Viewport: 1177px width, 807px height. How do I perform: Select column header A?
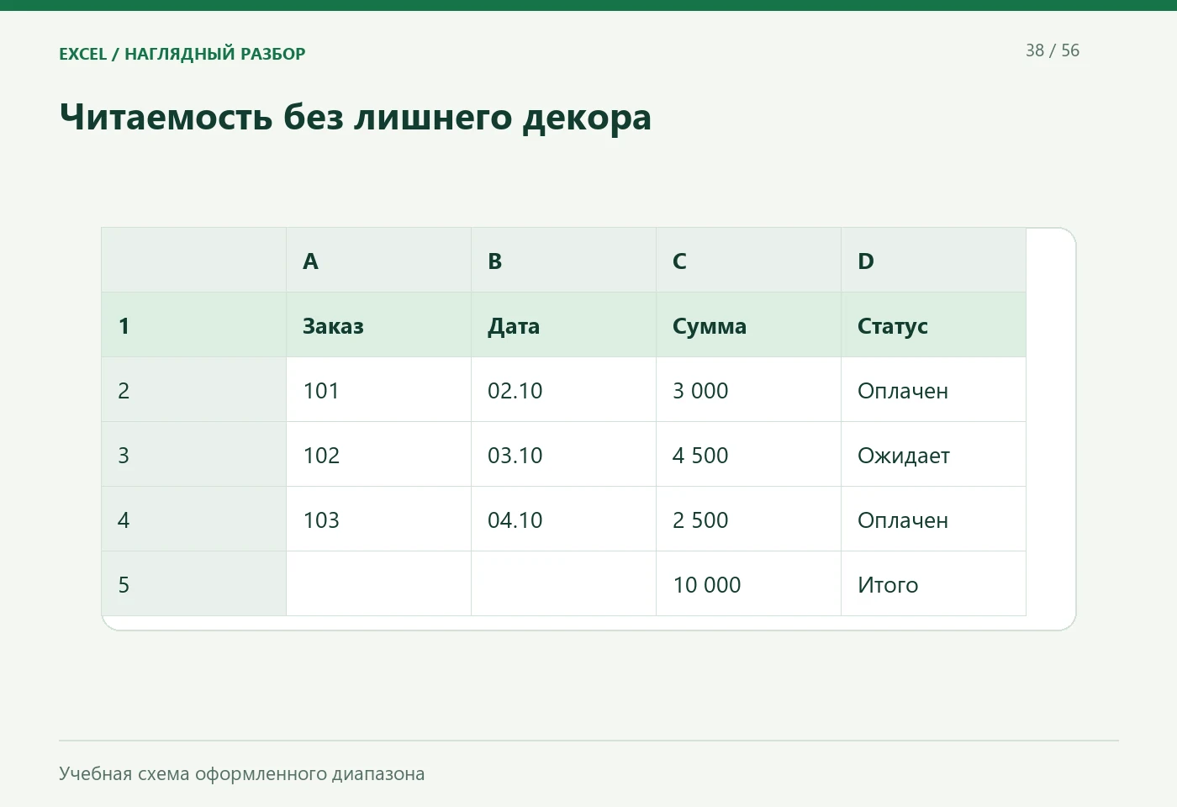tap(378, 261)
